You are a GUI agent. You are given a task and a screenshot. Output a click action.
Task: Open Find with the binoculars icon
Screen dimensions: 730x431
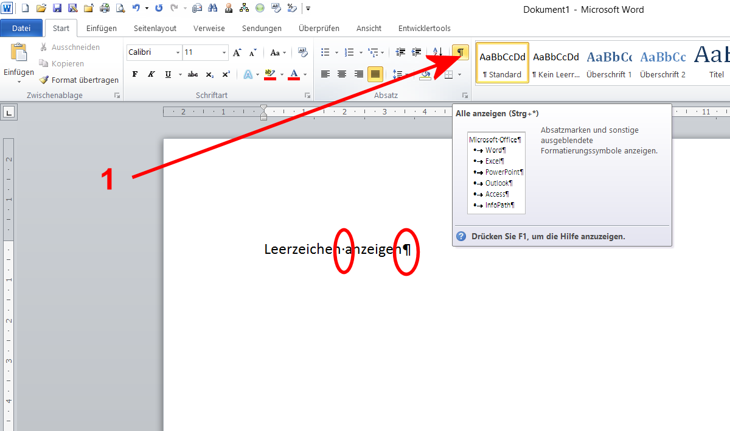coord(212,9)
